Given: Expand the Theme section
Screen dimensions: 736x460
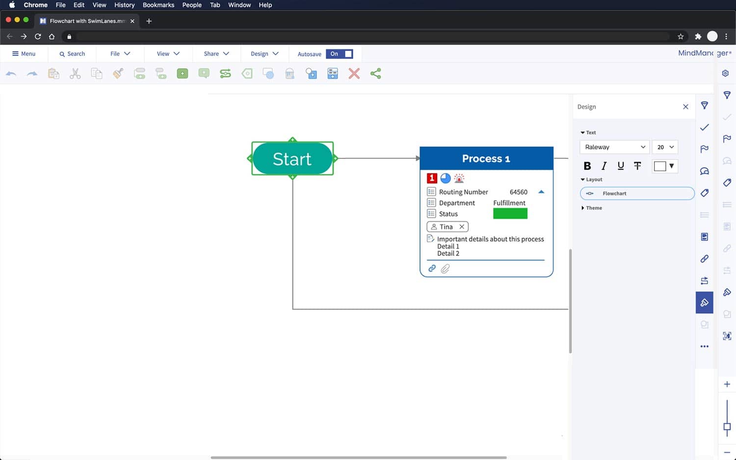Looking at the screenshot, I should 591,208.
